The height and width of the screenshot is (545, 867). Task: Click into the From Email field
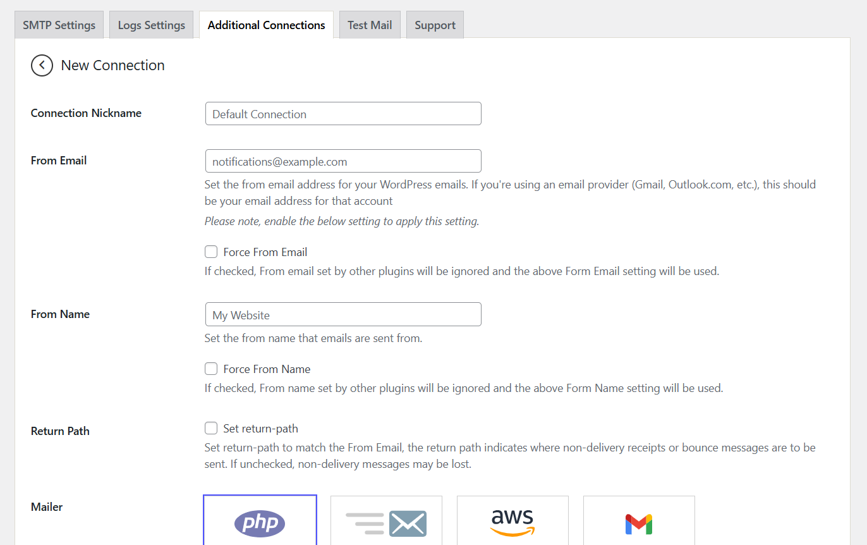[x=343, y=161]
